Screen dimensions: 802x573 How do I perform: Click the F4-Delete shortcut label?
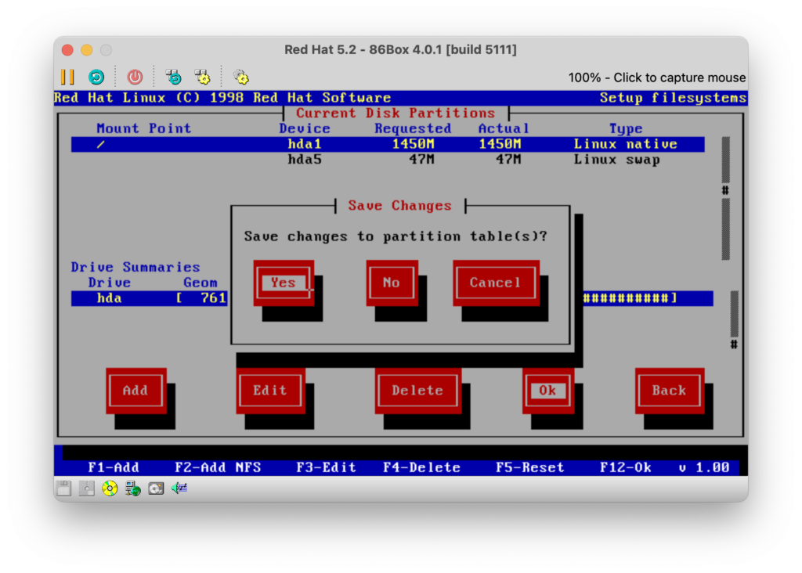coord(422,467)
